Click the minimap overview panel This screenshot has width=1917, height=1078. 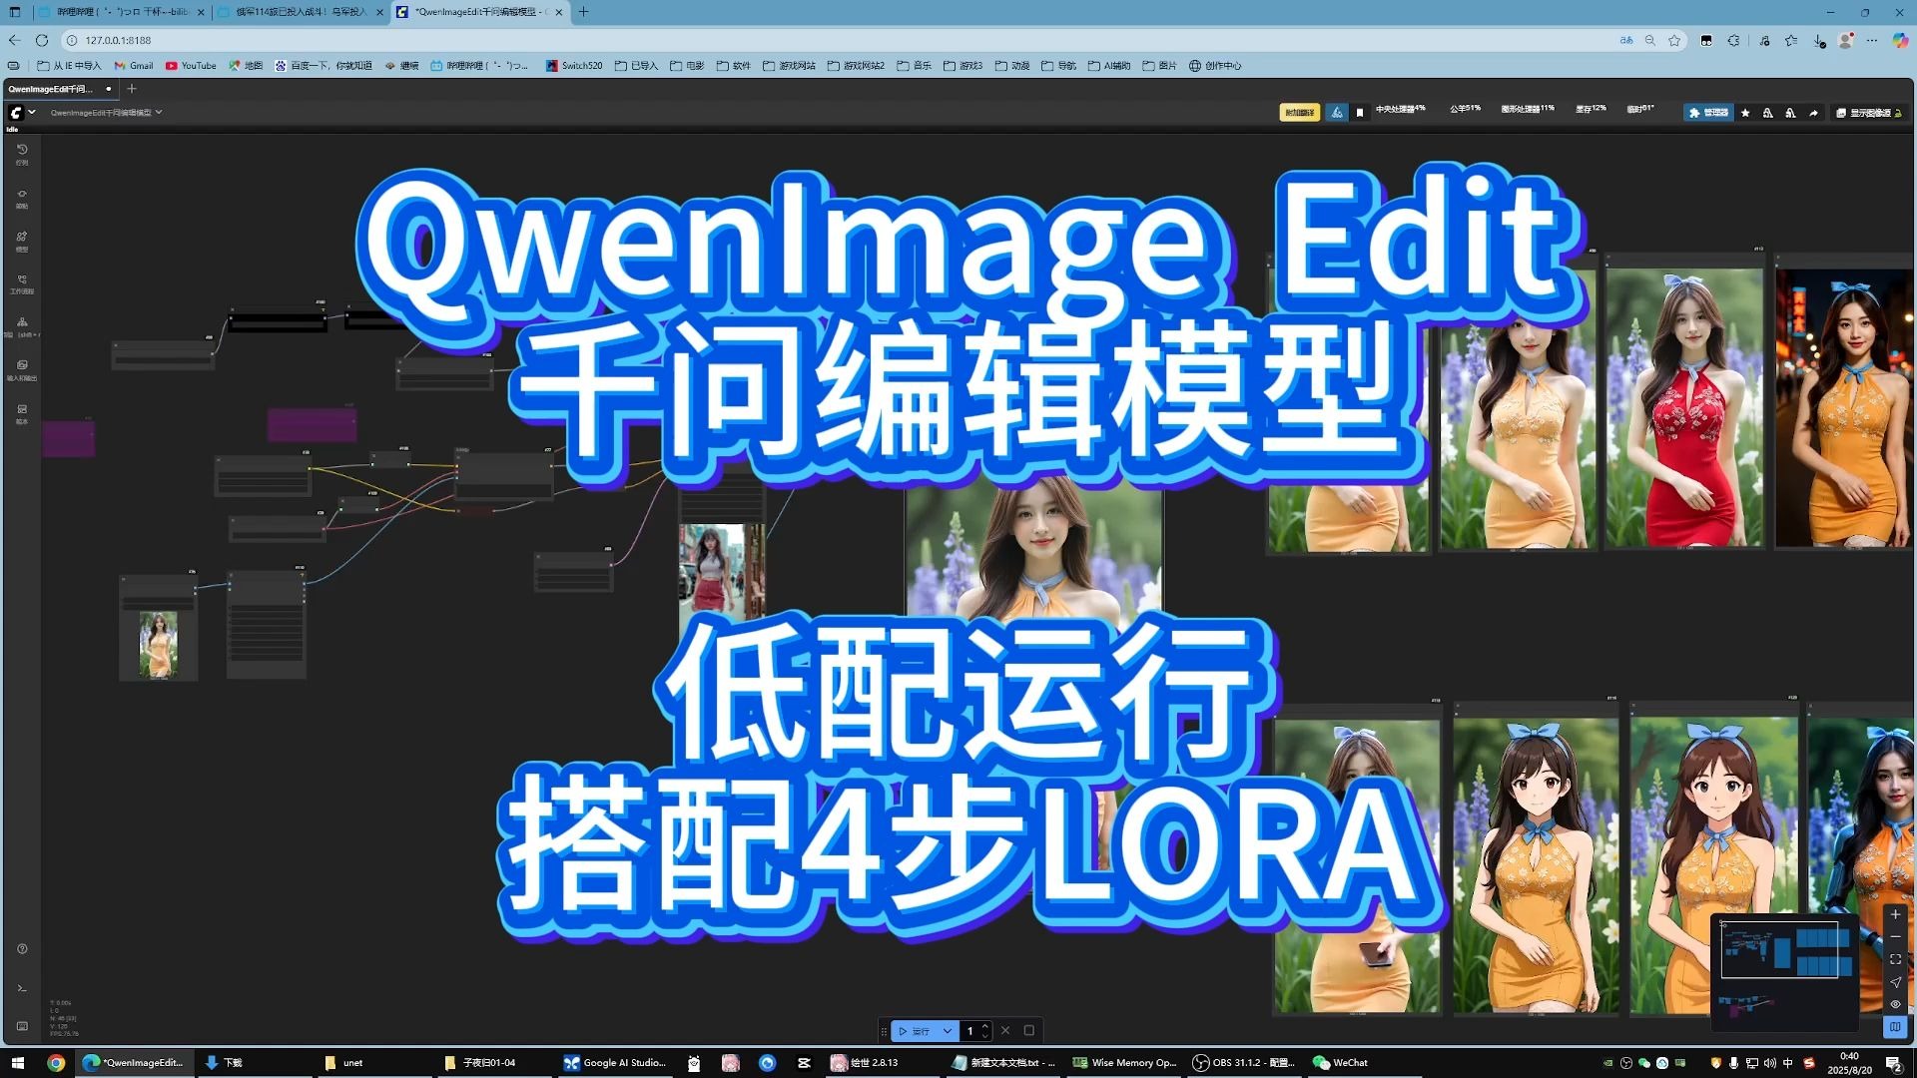[1784, 973]
